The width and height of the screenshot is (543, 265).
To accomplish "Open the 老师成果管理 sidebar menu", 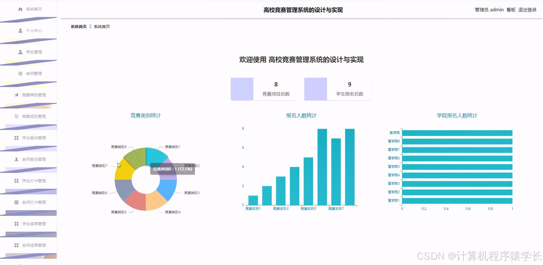I will tap(28, 245).
